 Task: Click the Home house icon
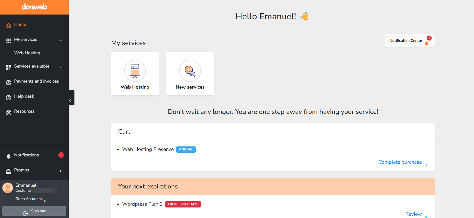tap(9, 26)
